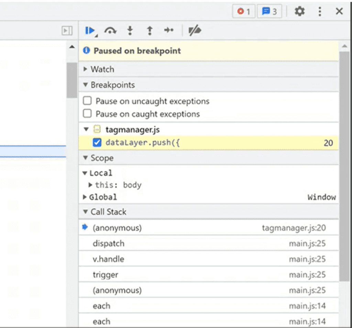Enable pause on uncaught exceptions

(x=87, y=101)
